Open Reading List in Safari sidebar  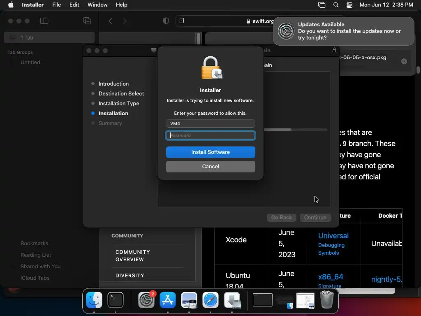pyautogui.click(x=36, y=255)
